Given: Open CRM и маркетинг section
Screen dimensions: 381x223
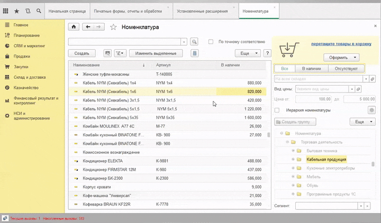Looking at the screenshot, I should (x=30, y=45).
